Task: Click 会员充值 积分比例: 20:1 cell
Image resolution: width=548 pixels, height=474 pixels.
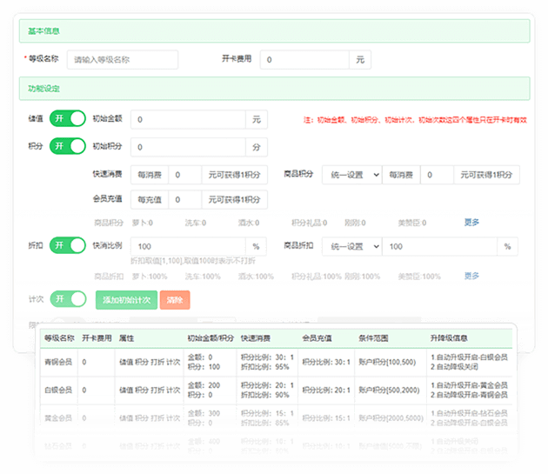Action: pos(326,391)
